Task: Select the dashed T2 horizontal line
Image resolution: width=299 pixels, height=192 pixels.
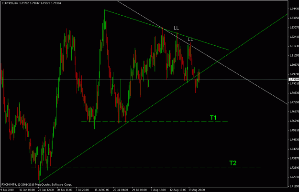Action: [x=146, y=168]
